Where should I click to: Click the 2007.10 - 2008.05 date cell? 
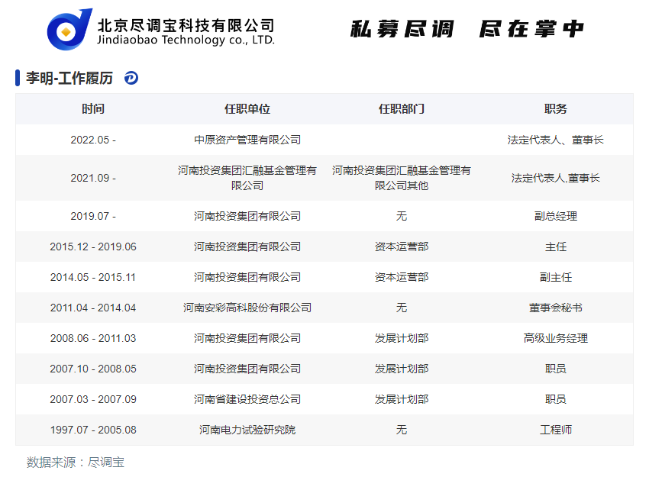(x=93, y=369)
